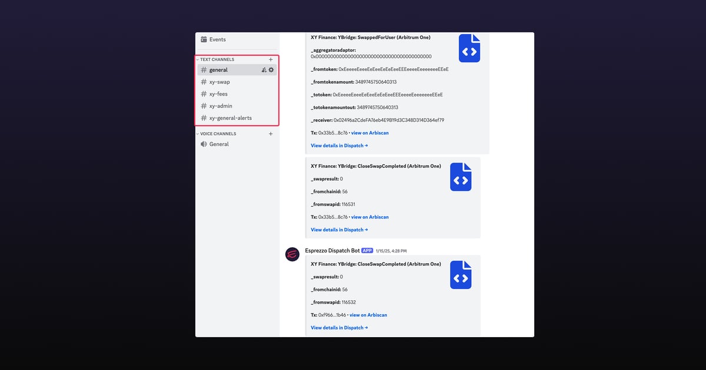
Task: Click the _fromswapid 116532 value
Action: click(348, 302)
